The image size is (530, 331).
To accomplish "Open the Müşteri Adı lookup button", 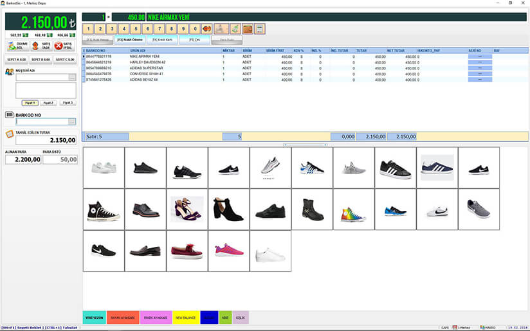I will coord(72,77).
